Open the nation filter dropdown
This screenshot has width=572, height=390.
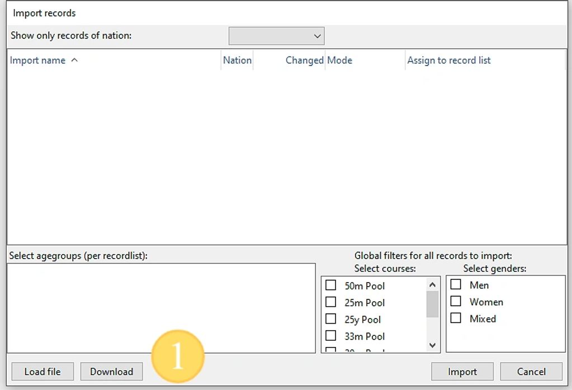point(276,36)
